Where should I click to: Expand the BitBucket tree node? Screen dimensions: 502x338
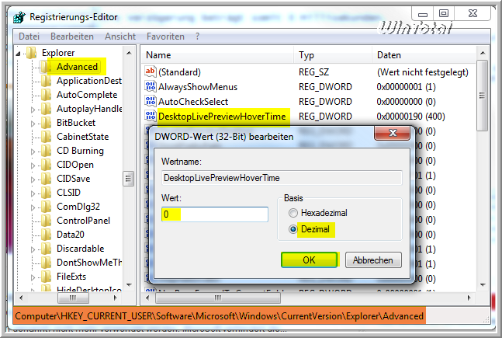33,124
